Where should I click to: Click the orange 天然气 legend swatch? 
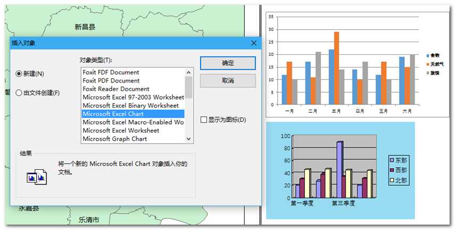pos(428,64)
